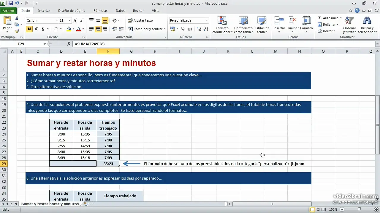The image size is (380, 213).
Task: Click the zoom slider in status bar
Action: point(359,209)
